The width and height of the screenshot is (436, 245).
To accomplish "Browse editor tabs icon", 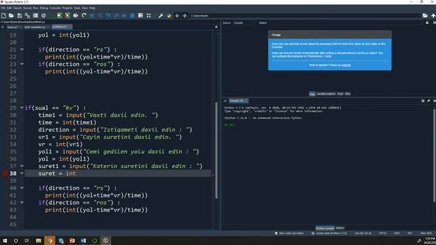I will (x=3, y=27).
